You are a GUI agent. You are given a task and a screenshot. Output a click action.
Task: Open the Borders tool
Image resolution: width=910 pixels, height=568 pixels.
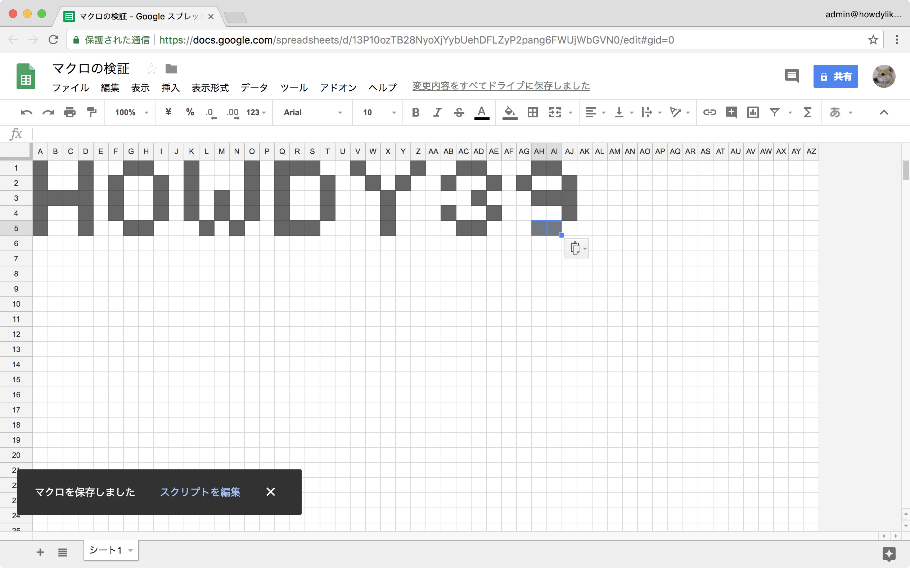(532, 112)
